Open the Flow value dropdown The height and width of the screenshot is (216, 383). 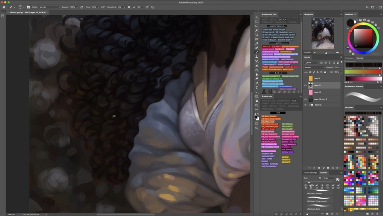coord(98,7)
